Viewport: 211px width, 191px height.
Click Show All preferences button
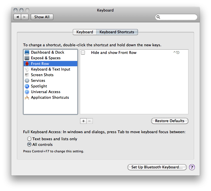tap(42, 17)
